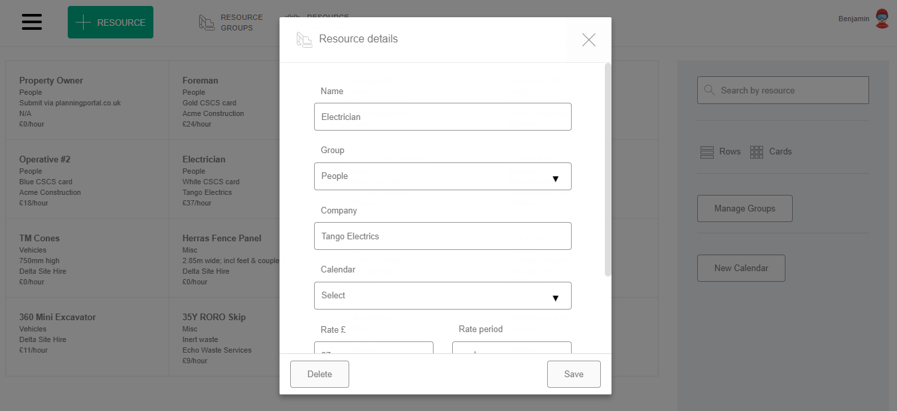Open the Rate period dropdown

coord(512,348)
